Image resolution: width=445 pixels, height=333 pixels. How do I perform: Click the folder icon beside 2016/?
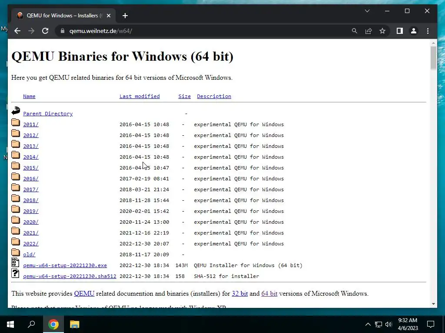tap(16, 177)
